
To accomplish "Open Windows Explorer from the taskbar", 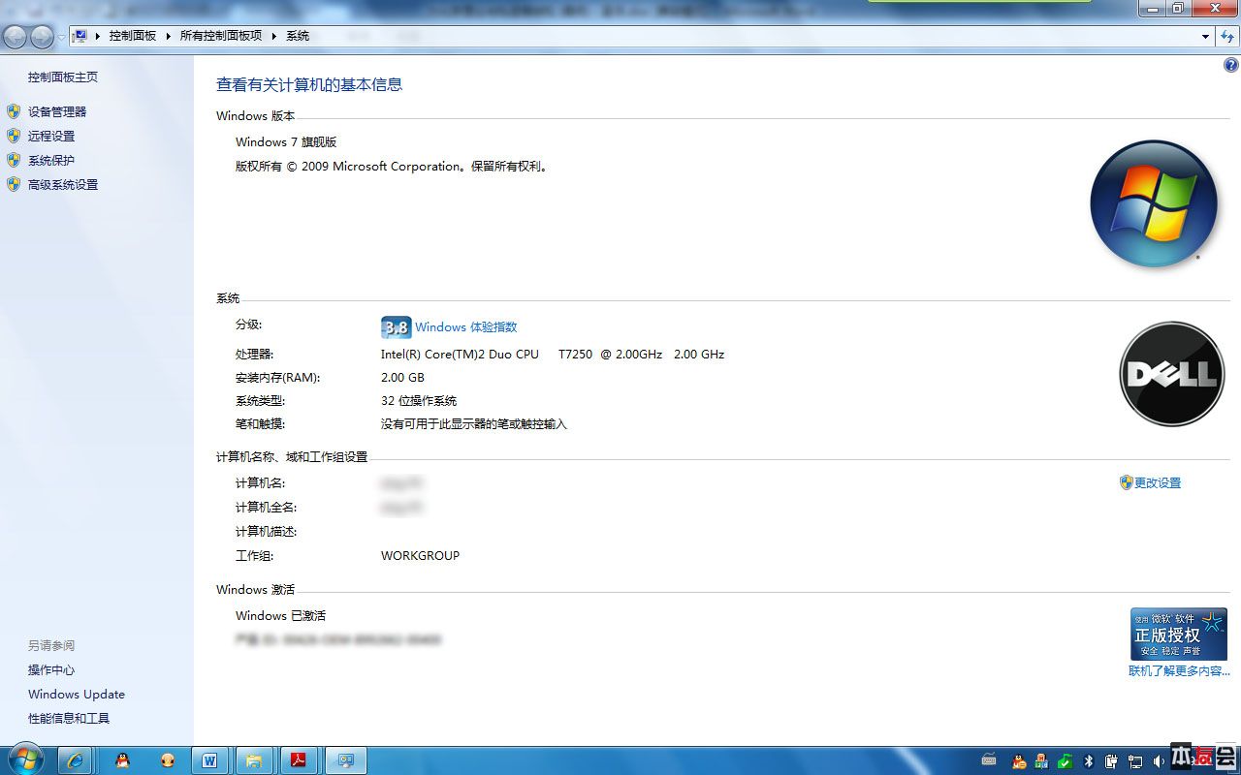I will click(x=254, y=759).
